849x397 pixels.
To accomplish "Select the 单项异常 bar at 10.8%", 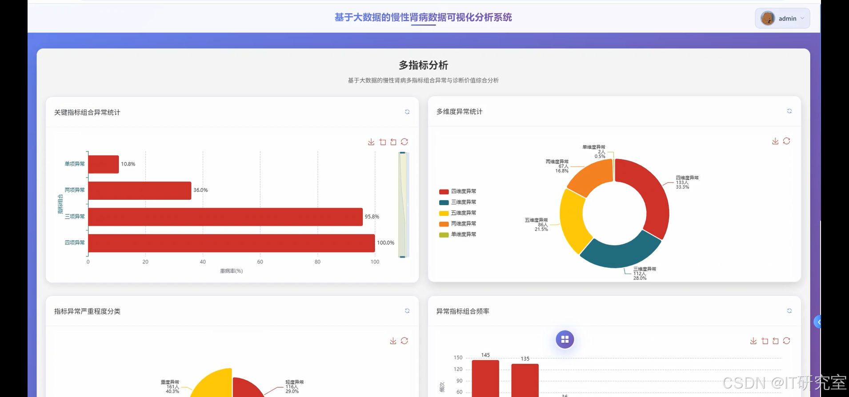I will pos(104,164).
